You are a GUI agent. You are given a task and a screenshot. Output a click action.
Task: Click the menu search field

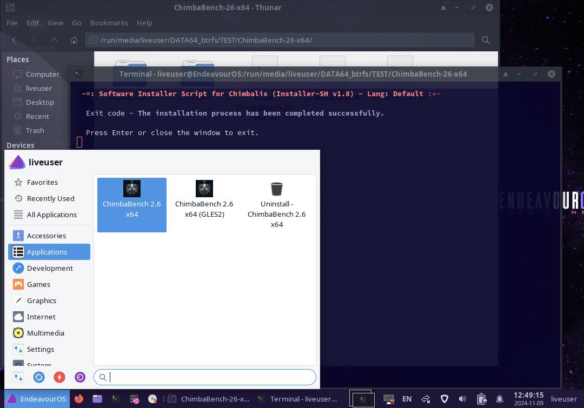coord(205,377)
